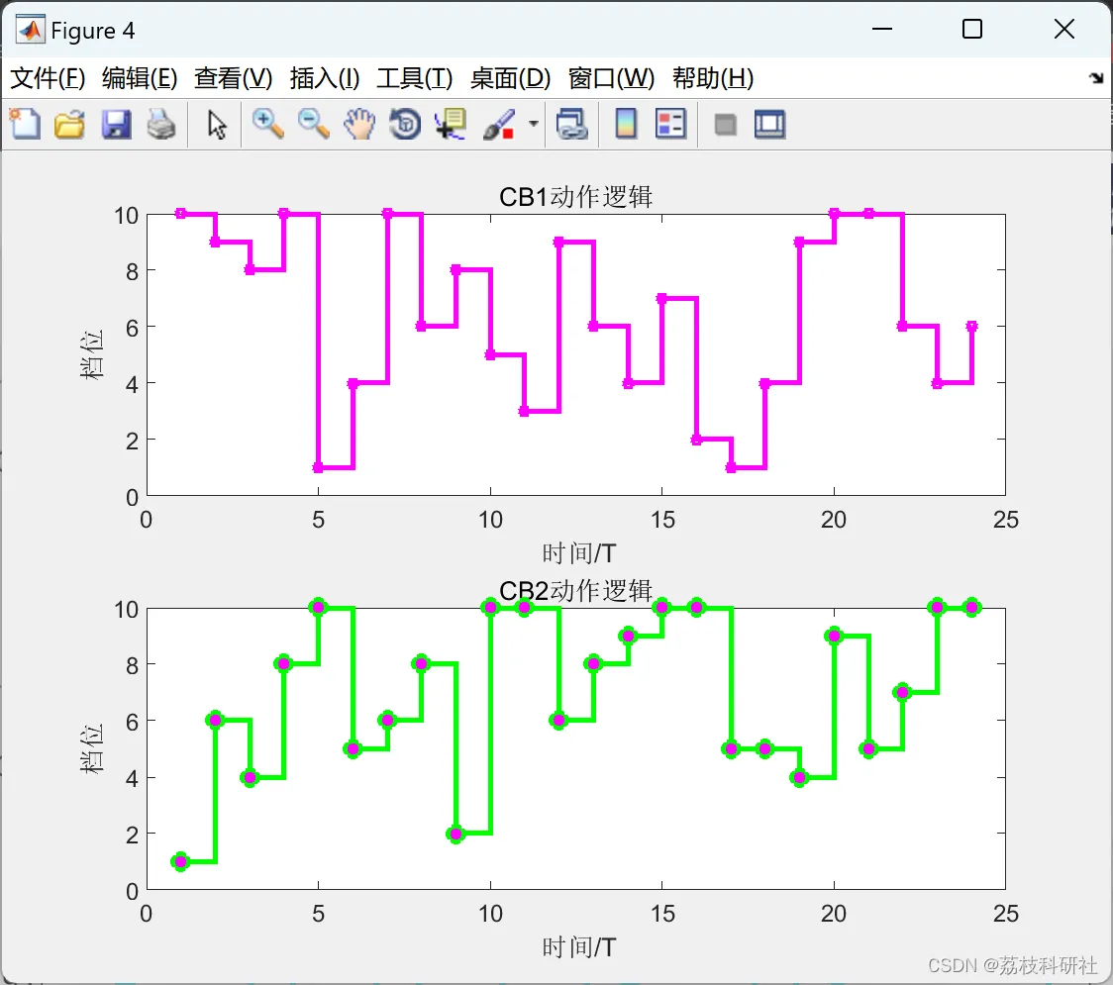Screen dimensions: 1113x985
Task: Click the CB1动作逻辑 plot title
Action: point(575,197)
